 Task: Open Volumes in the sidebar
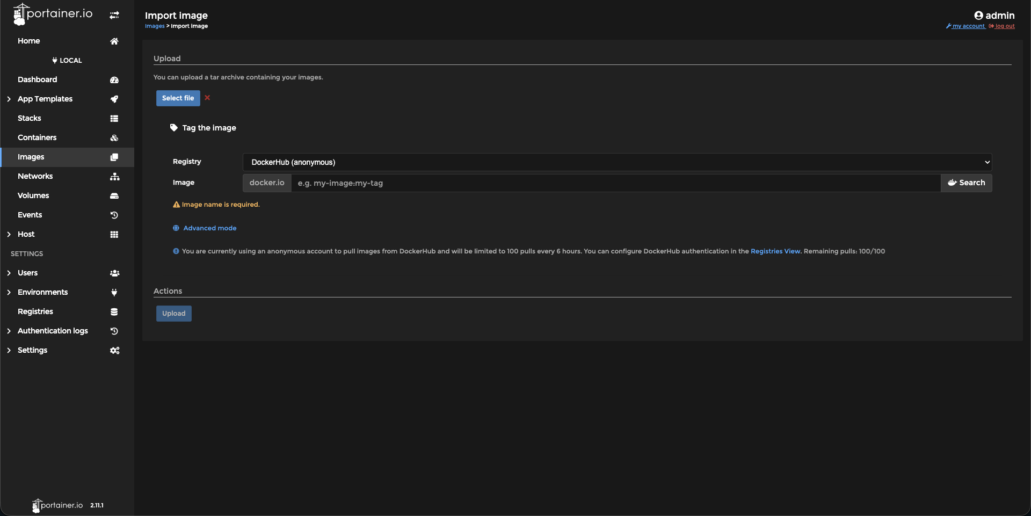click(x=67, y=196)
